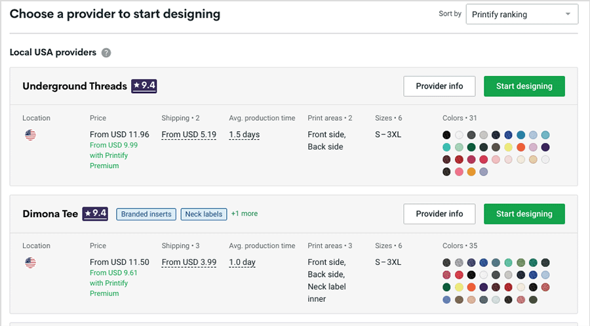590x326 pixels.
Task: Expand the +1 more link on Dimona Tee
Action: point(245,213)
